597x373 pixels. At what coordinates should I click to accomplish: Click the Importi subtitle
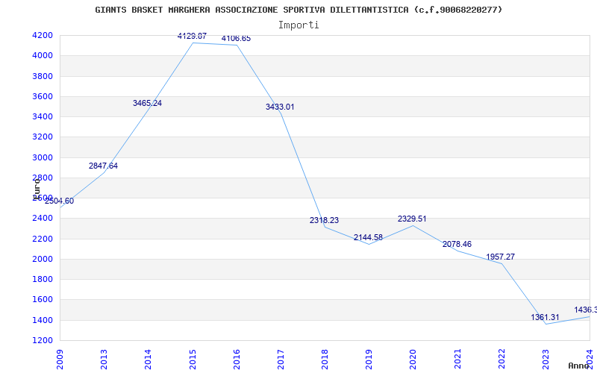tap(298, 25)
